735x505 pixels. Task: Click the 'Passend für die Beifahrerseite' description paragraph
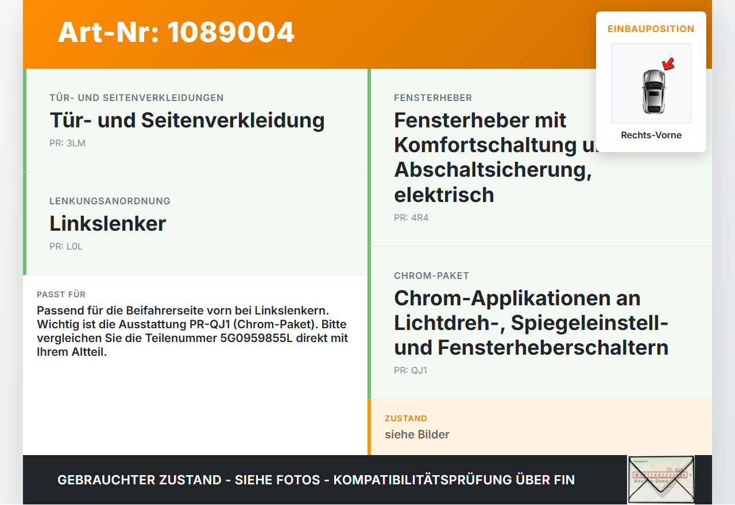pos(192,331)
